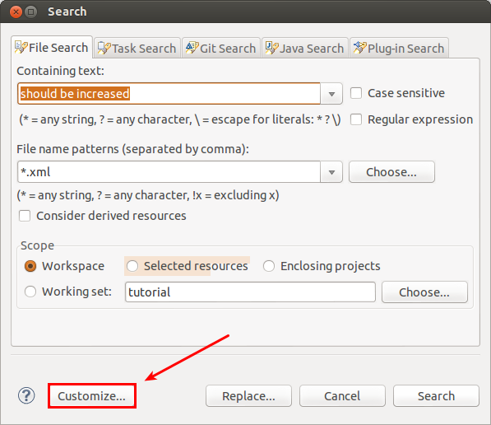This screenshot has height=425, width=491.
Task: Tick Consider derived resources checkbox
Action: click(x=25, y=216)
